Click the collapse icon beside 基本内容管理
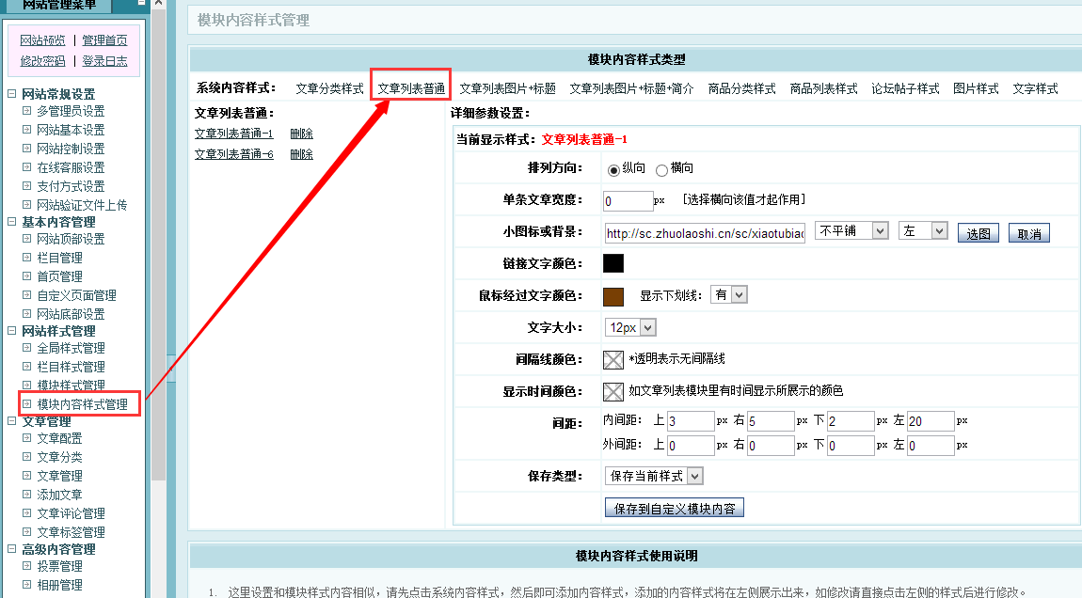This screenshot has height=598, width=1082. [12, 222]
